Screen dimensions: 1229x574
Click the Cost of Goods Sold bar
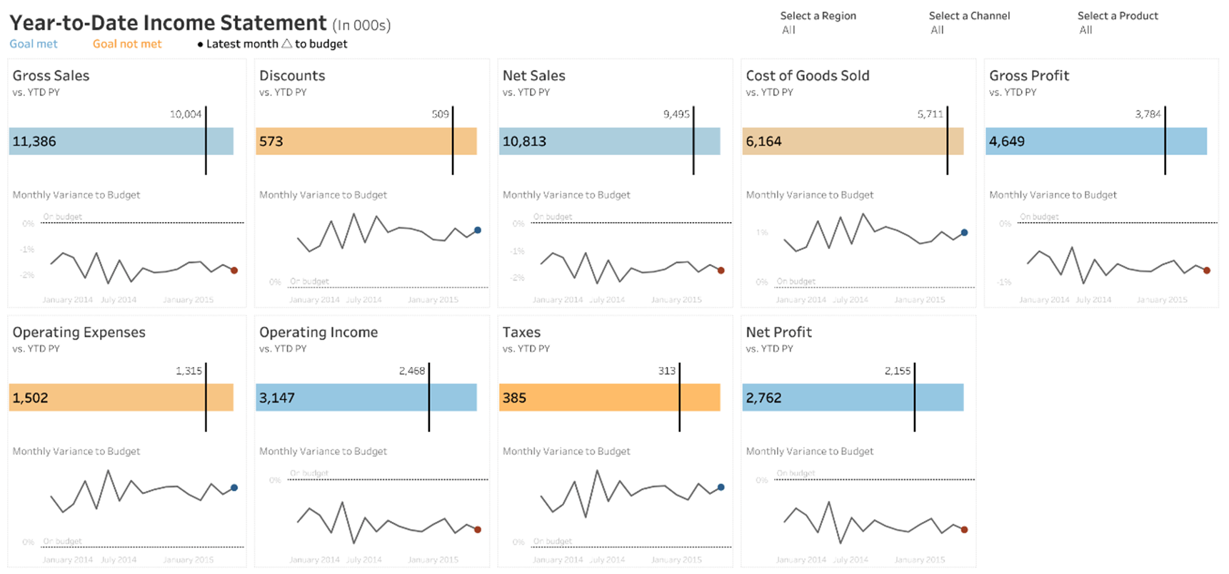click(853, 141)
